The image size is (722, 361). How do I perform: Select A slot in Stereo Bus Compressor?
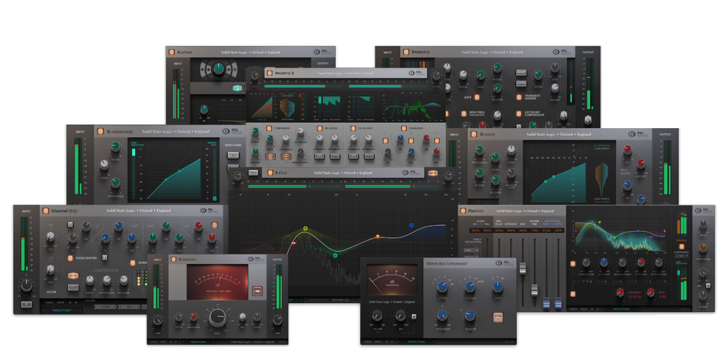(387, 342)
